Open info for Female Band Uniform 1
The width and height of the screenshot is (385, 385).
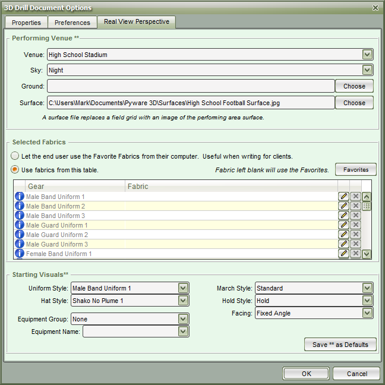pyautogui.click(x=20, y=253)
